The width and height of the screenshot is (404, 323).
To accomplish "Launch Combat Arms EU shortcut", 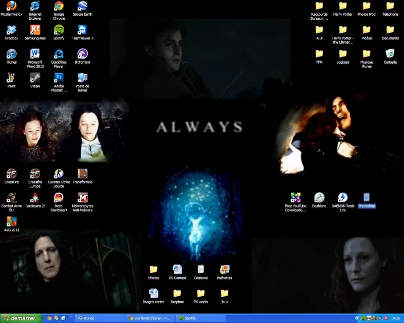I will coord(11,202).
